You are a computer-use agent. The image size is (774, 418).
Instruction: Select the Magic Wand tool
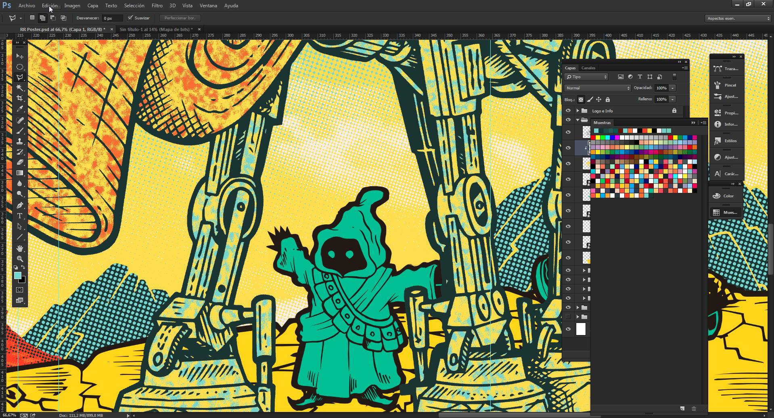(x=20, y=88)
